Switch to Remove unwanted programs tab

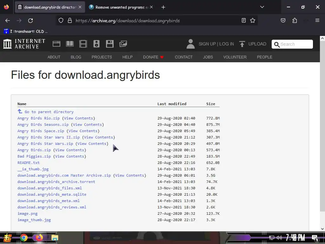[121, 7]
